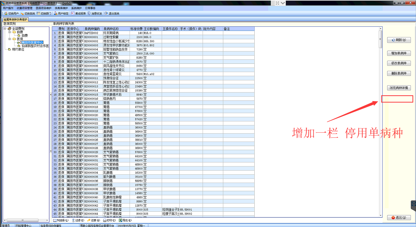Click the side-panel tab on right screen edge

pyautogui.click(x=414, y=206)
